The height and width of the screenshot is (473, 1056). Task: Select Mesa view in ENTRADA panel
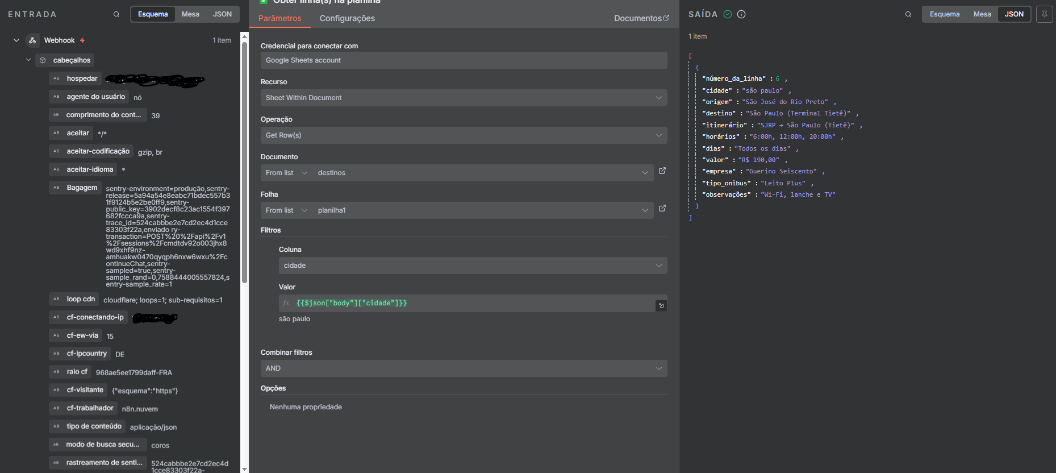pyautogui.click(x=190, y=14)
